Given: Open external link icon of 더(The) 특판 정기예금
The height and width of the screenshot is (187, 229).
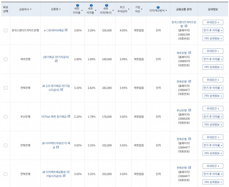Looking at the screenshot, I should (69, 116).
